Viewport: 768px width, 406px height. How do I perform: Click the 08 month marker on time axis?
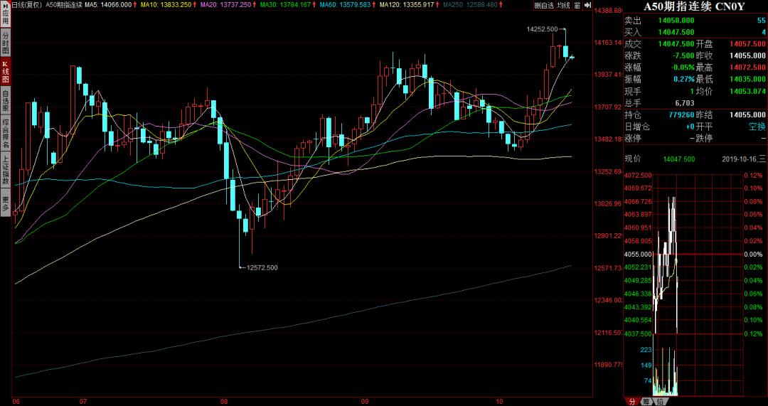coord(224,401)
